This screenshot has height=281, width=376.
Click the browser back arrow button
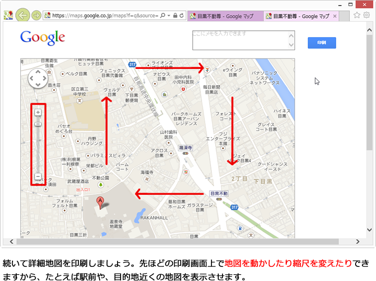22,16
